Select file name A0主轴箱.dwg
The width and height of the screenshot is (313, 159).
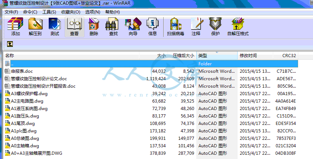25,146
